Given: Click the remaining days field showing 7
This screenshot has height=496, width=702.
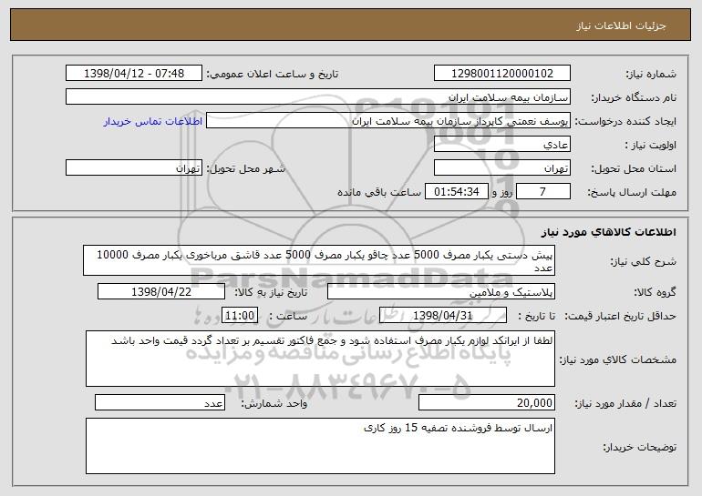Looking at the screenshot, I should pyautogui.click(x=543, y=192).
